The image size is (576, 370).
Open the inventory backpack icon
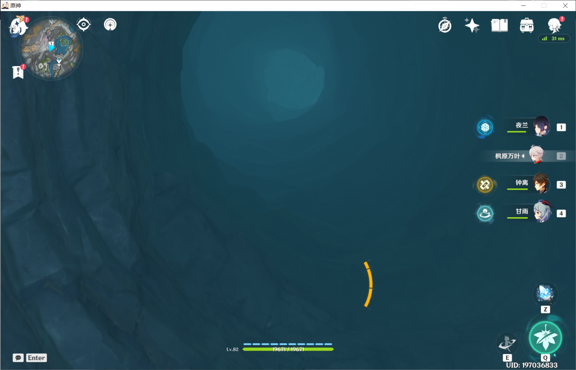coord(526,25)
